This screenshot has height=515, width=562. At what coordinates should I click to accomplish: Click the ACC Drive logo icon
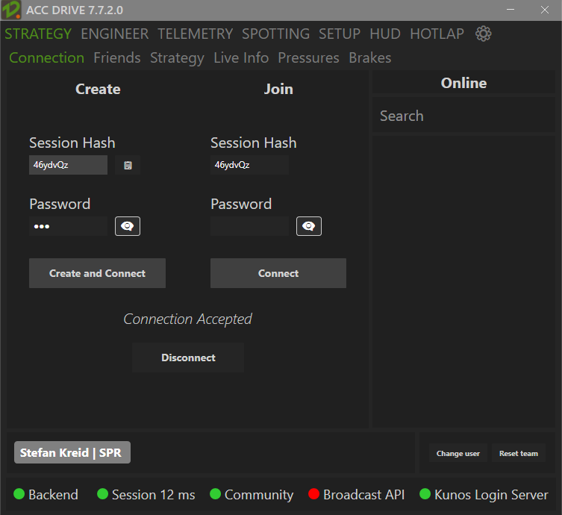pos(11,10)
